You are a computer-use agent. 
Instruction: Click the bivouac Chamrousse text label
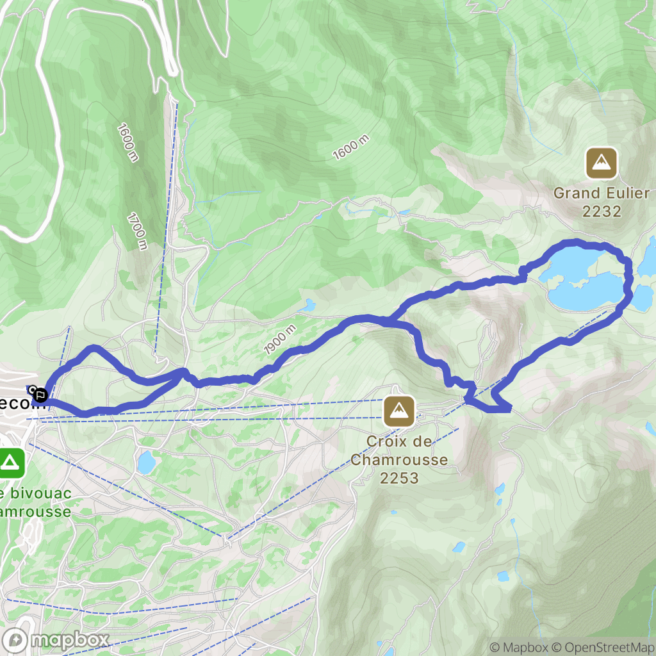pyautogui.click(x=36, y=502)
